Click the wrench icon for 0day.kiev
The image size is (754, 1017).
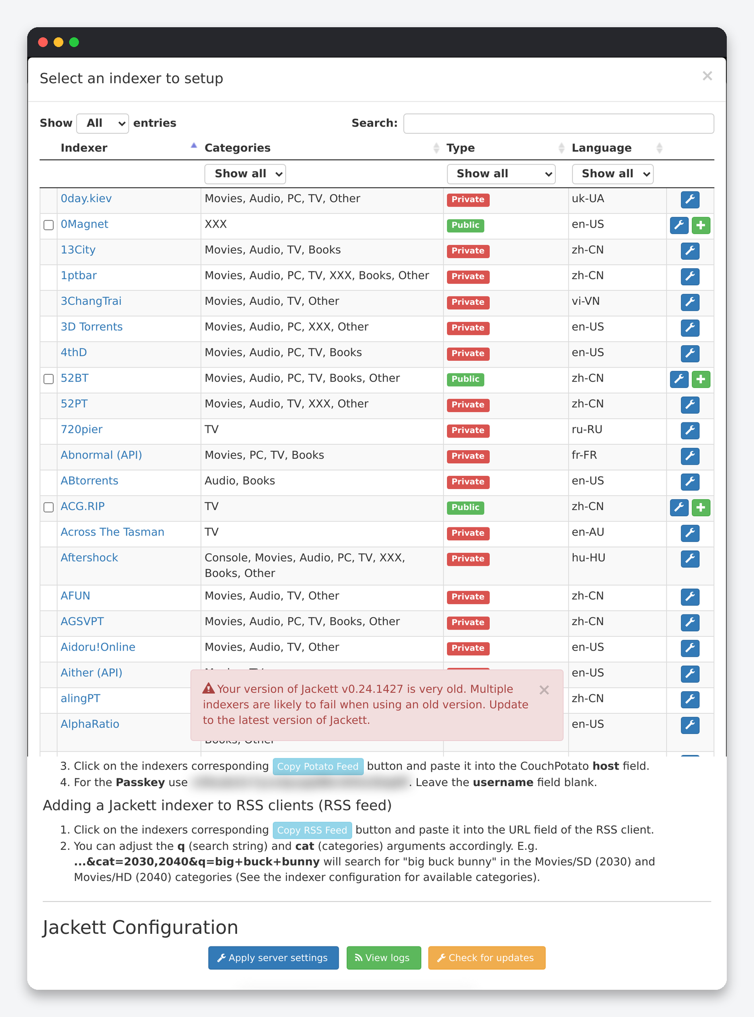[x=690, y=199]
